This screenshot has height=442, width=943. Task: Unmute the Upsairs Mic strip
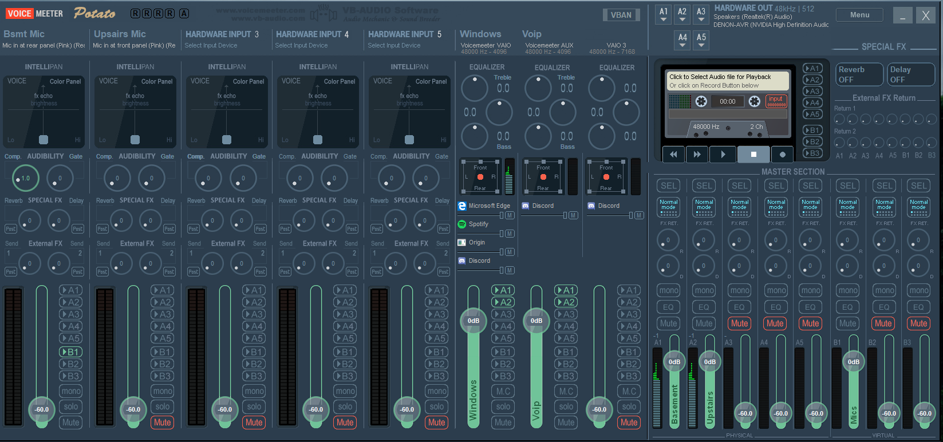point(163,423)
